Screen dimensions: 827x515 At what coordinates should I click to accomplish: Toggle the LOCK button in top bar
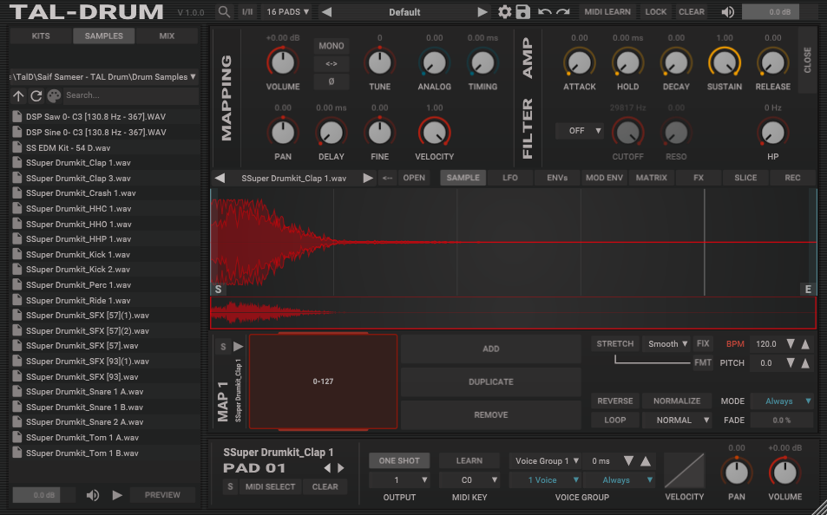tap(655, 11)
